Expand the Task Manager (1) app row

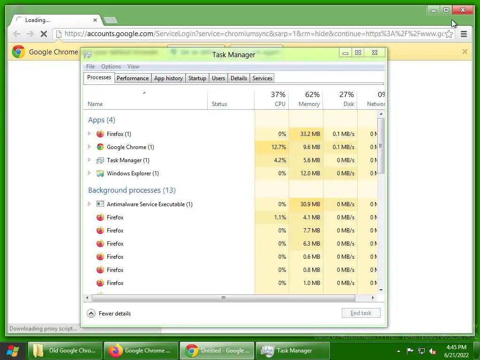[89, 160]
